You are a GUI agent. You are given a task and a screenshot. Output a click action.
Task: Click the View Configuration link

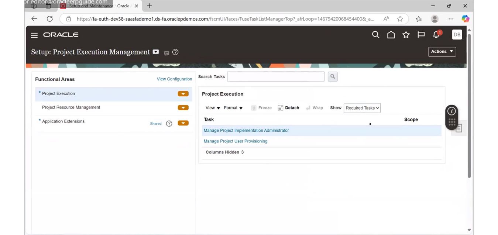tap(174, 79)
